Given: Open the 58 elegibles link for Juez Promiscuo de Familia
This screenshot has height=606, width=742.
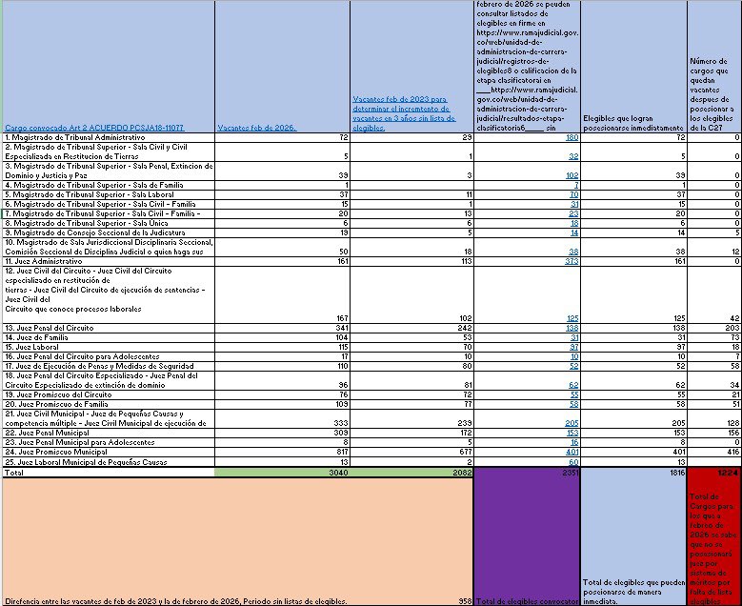Looking at the screenshot, I should click(574, 404).
